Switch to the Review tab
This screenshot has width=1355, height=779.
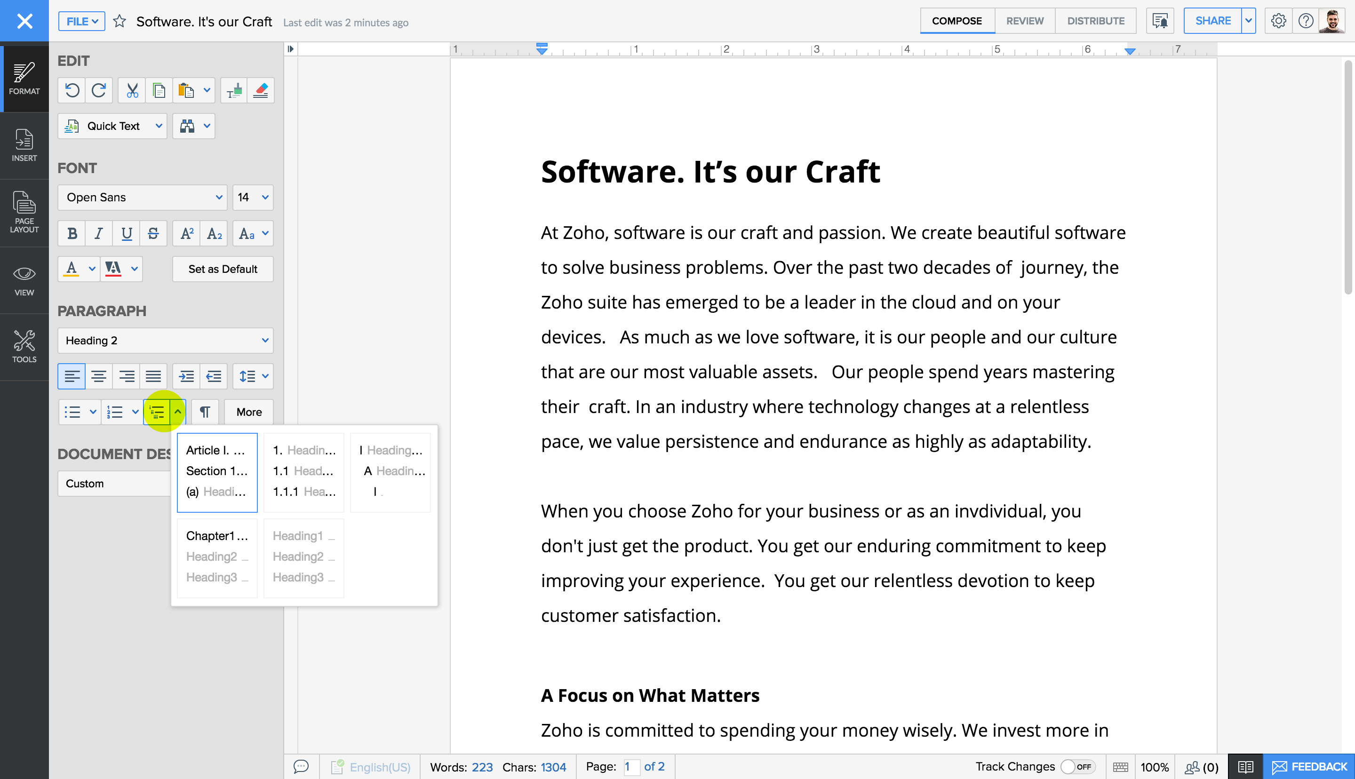1024,20
